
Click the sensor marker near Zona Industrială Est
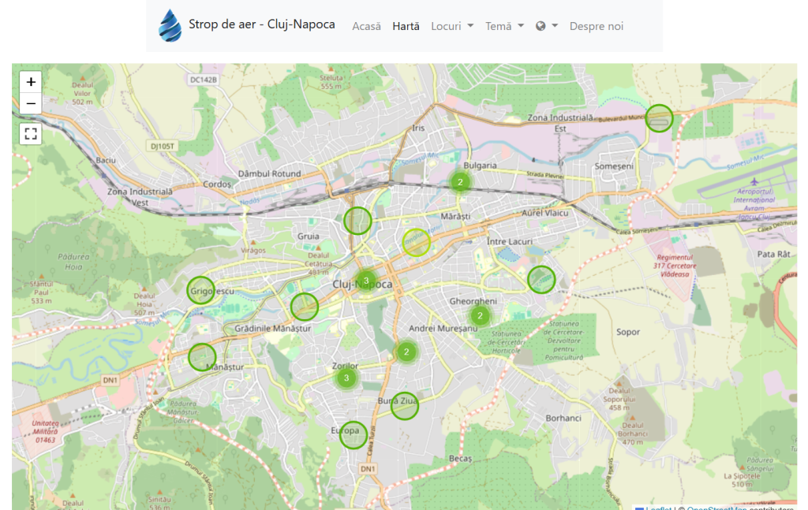click(x=659, y=118)
